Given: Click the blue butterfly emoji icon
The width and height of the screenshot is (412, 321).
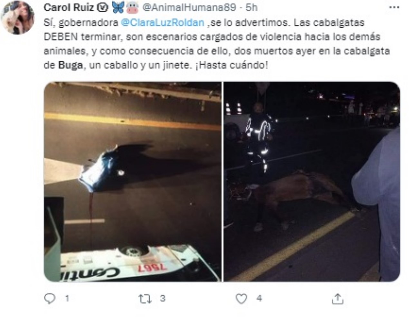Looking at the screenshot, I should point(118,7).
